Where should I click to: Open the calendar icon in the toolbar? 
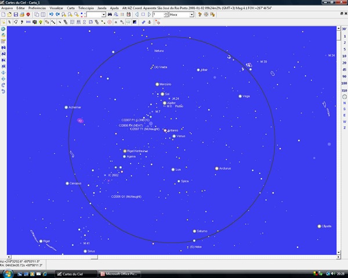(x=128, y=14)
